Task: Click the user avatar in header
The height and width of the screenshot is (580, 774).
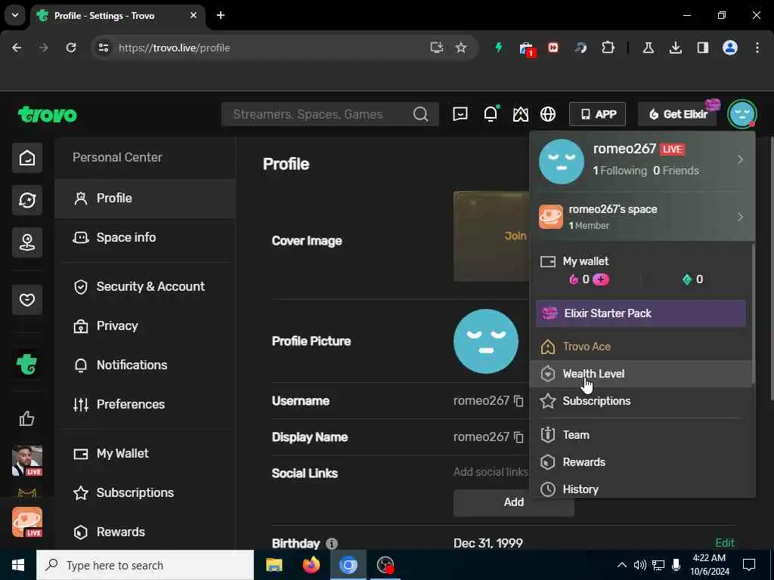Action: pyautogui.click(x=742, y=114)
